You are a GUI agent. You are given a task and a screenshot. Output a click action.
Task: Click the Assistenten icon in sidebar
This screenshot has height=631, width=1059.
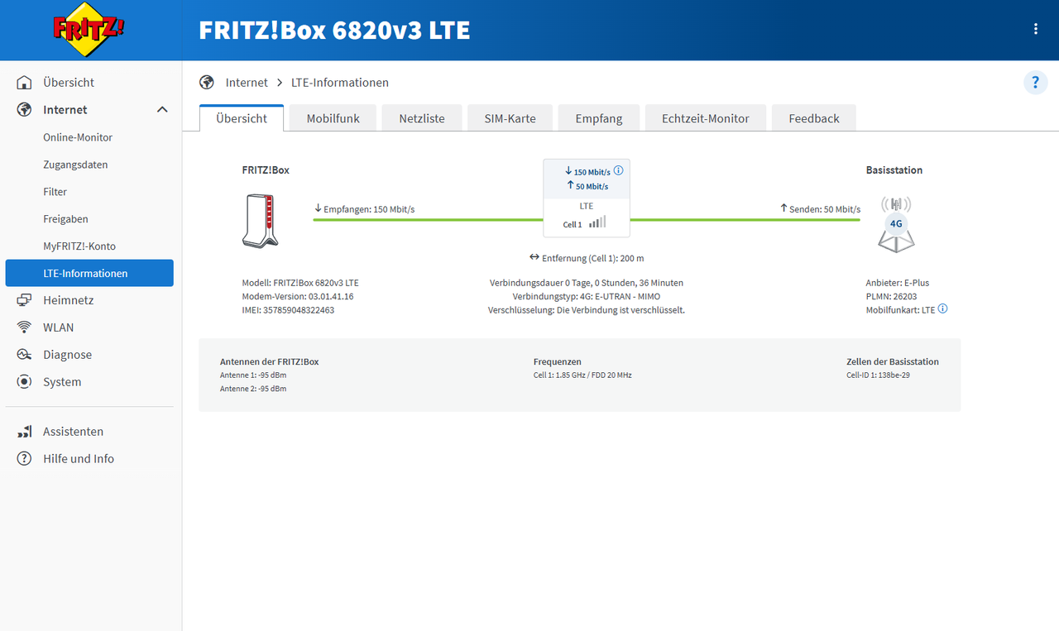(x=25, y=431)
